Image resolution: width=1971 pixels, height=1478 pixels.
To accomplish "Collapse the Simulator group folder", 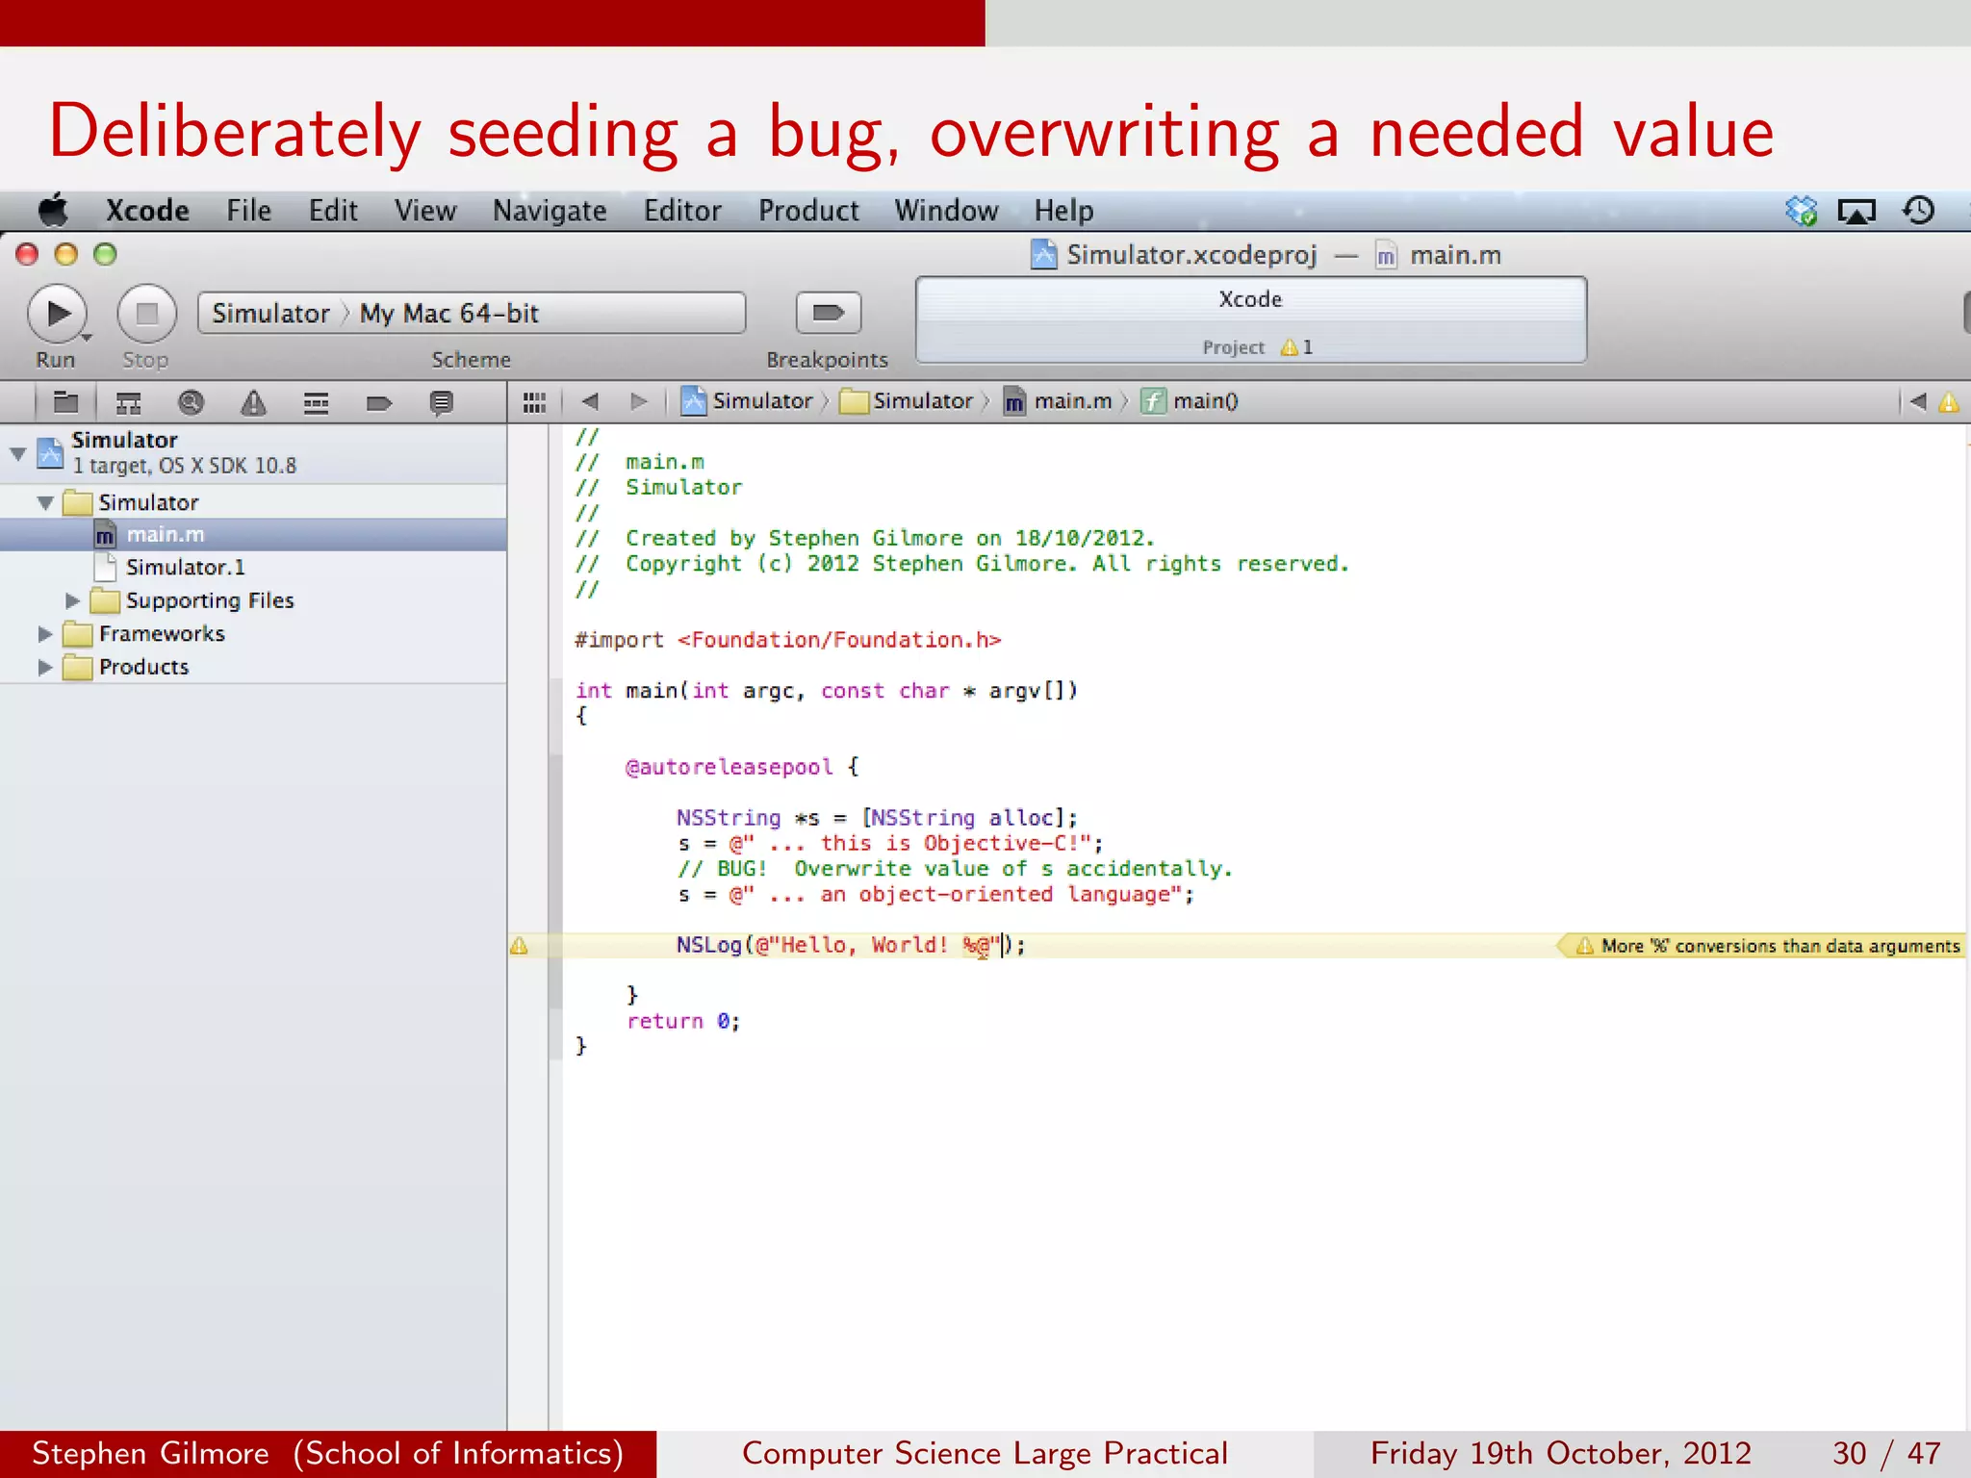I will point(45,502).
